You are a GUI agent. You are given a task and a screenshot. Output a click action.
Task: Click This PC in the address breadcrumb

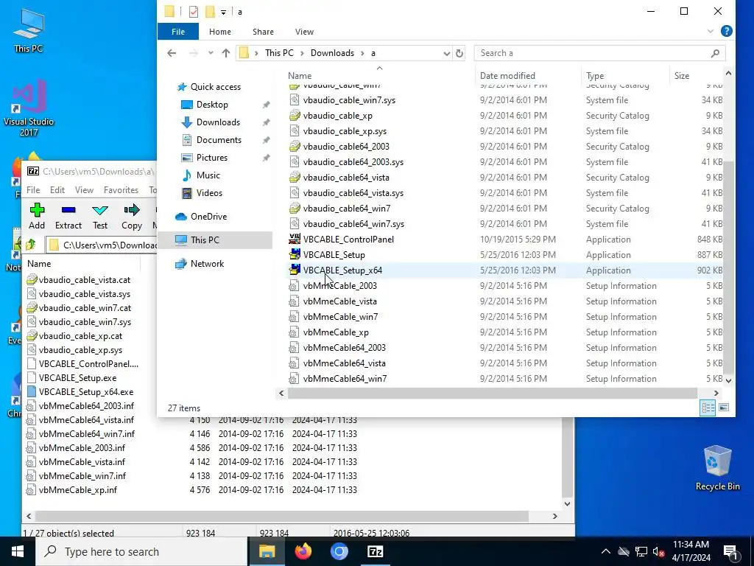tap(279, 53)
